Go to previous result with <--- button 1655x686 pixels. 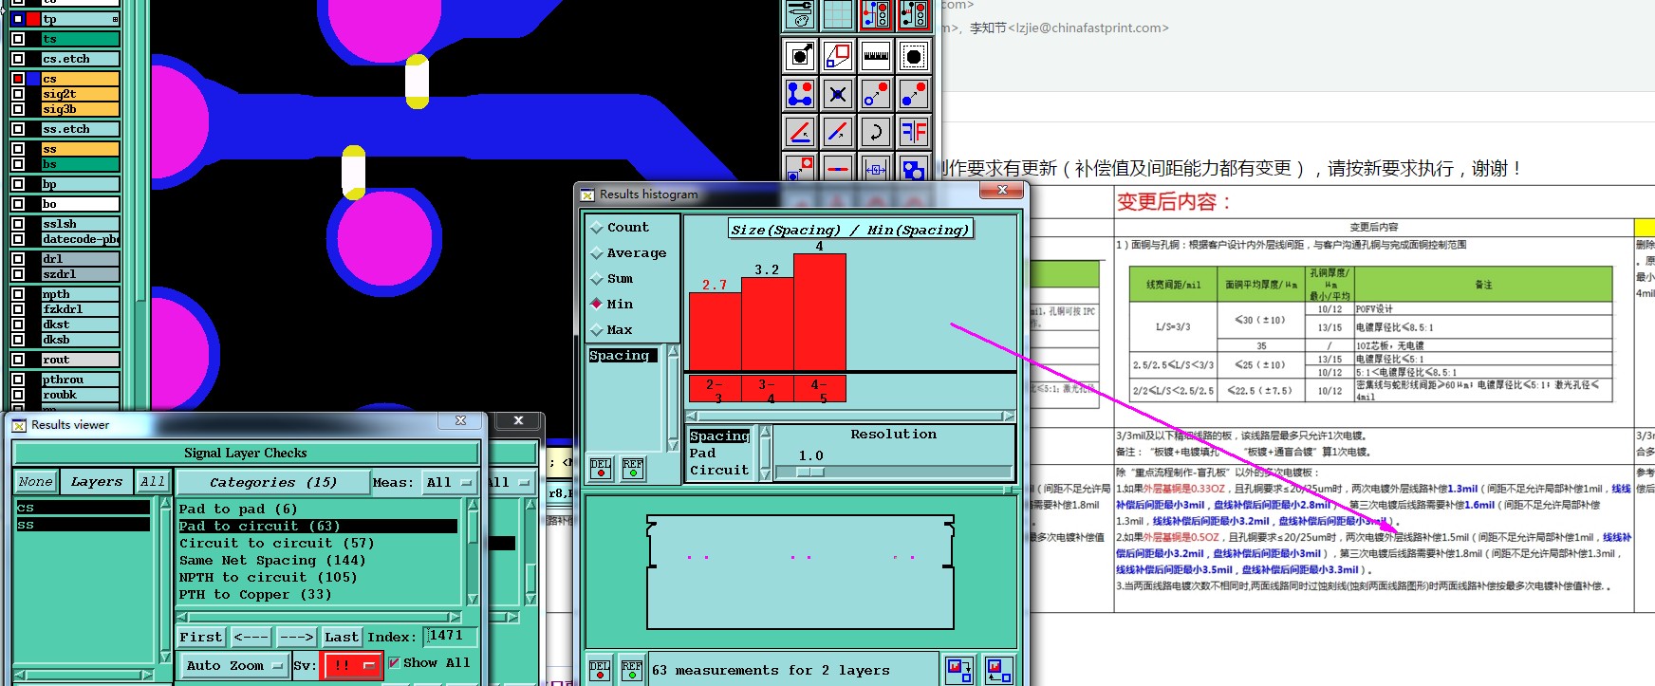pos(251,638)
